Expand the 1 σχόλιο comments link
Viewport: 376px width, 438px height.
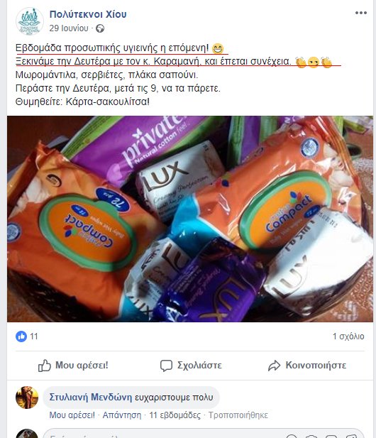pyautogui.click(x=348, y=336)
